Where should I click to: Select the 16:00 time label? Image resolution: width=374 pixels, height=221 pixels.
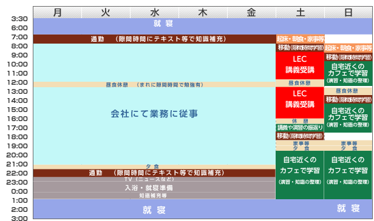[x=17, y=119]
